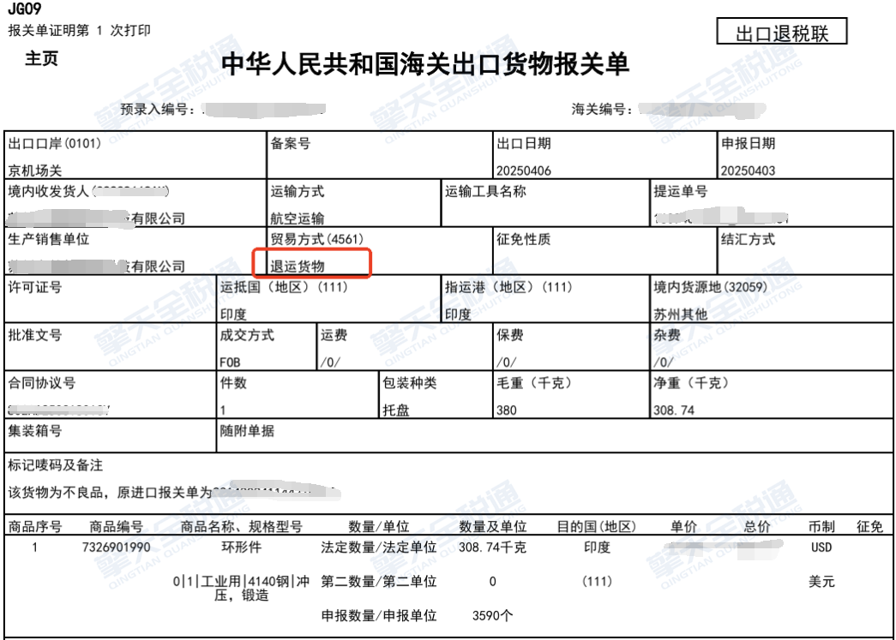Screen dimensions: 896x640
Task: Click the net weight value 308.74 in 净重 cell
Action: 673,410
